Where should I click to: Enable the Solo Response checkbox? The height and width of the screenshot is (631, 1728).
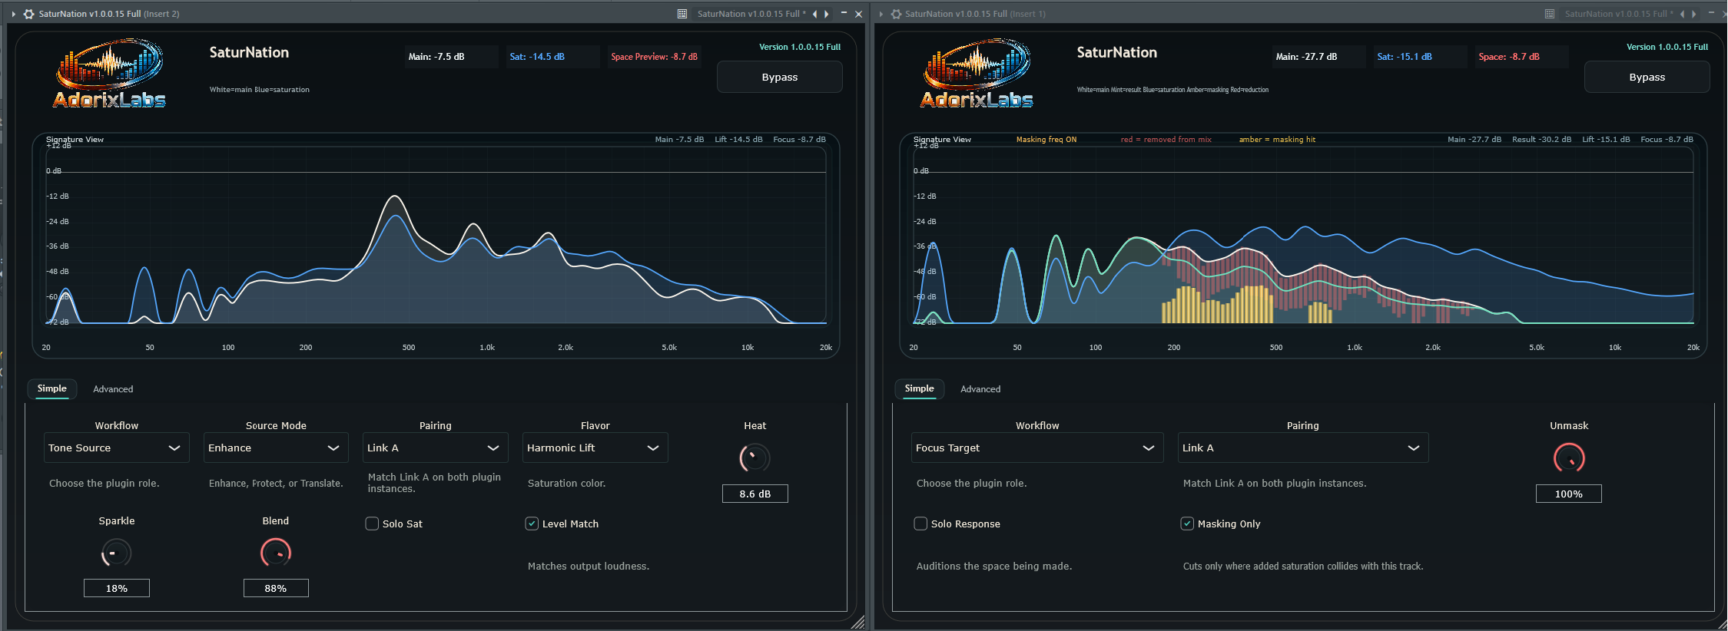(920, 524)
